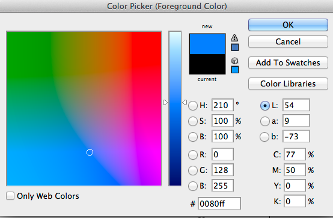Screen dimensions: 333x218
Task: Click the H field showing 210
Action: 222,105
